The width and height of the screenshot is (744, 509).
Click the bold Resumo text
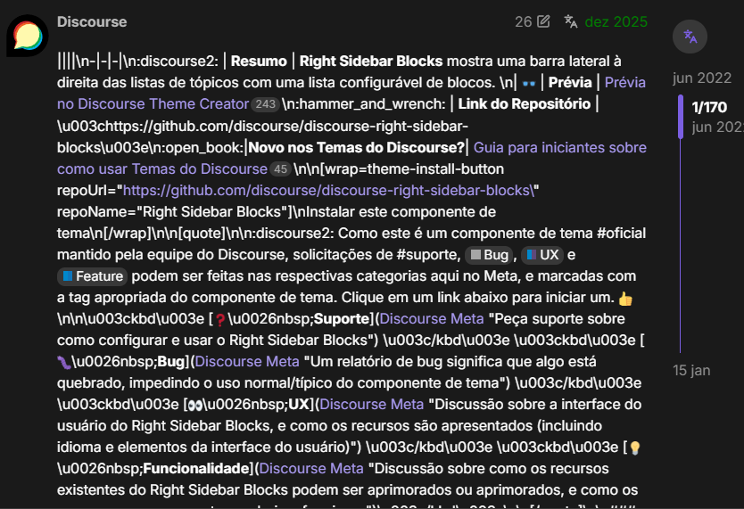(259, 62)
